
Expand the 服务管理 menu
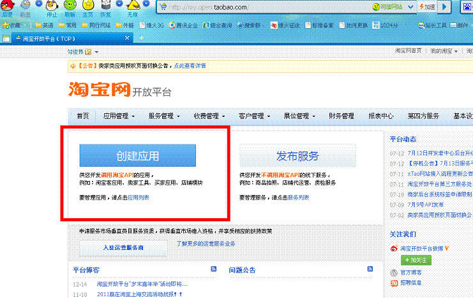(x=164, y=116)
